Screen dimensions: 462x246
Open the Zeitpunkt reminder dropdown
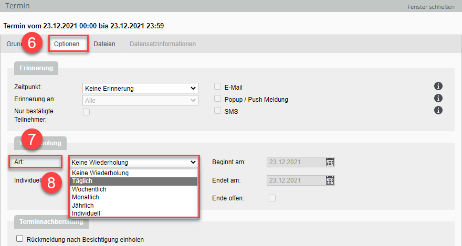(140, 88)
